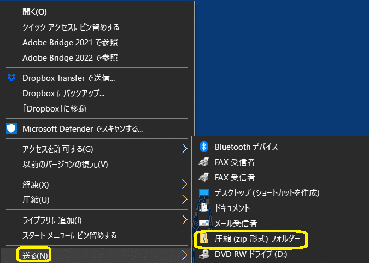Send to the second FAX 受信者 entry
The image size is (369, 263).
click(235, 177)
